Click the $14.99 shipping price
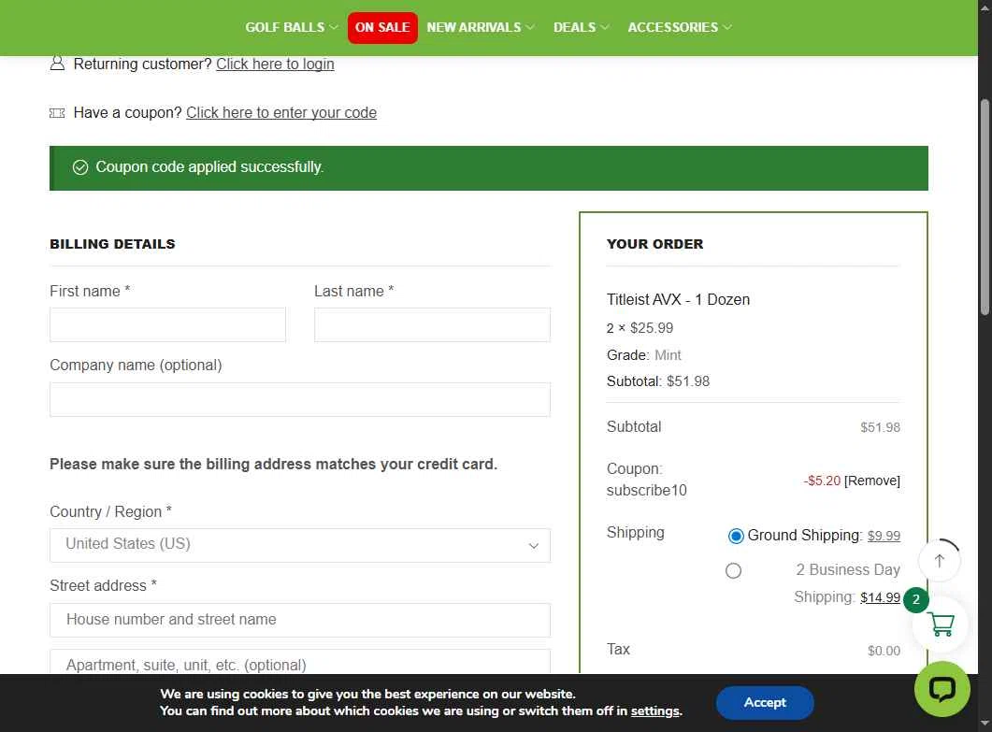Image resolution: width=992 pixels, height=732 pixels. point(880,597)
